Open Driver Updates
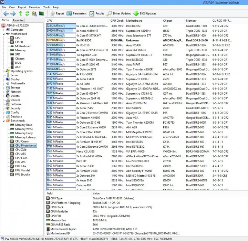Viewport: 248px width, 241px height. point(119,14)
